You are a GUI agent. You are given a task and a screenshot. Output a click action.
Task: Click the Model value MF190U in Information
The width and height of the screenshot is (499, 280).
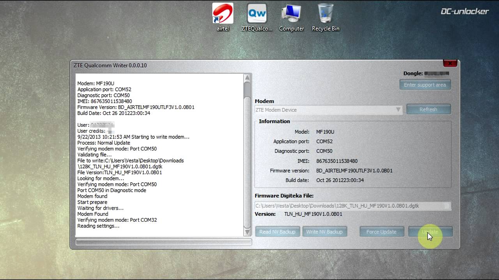pos(325,132)
